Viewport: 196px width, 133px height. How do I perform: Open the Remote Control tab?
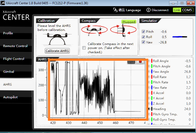tap(15, 46)
